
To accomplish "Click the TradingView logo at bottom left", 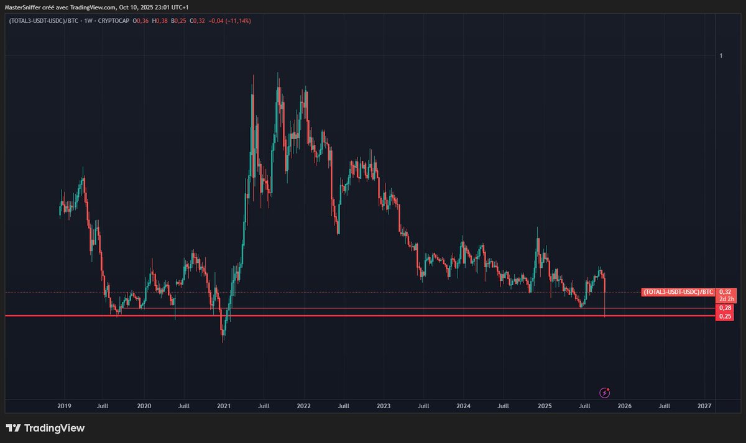I will coord(45,428).
